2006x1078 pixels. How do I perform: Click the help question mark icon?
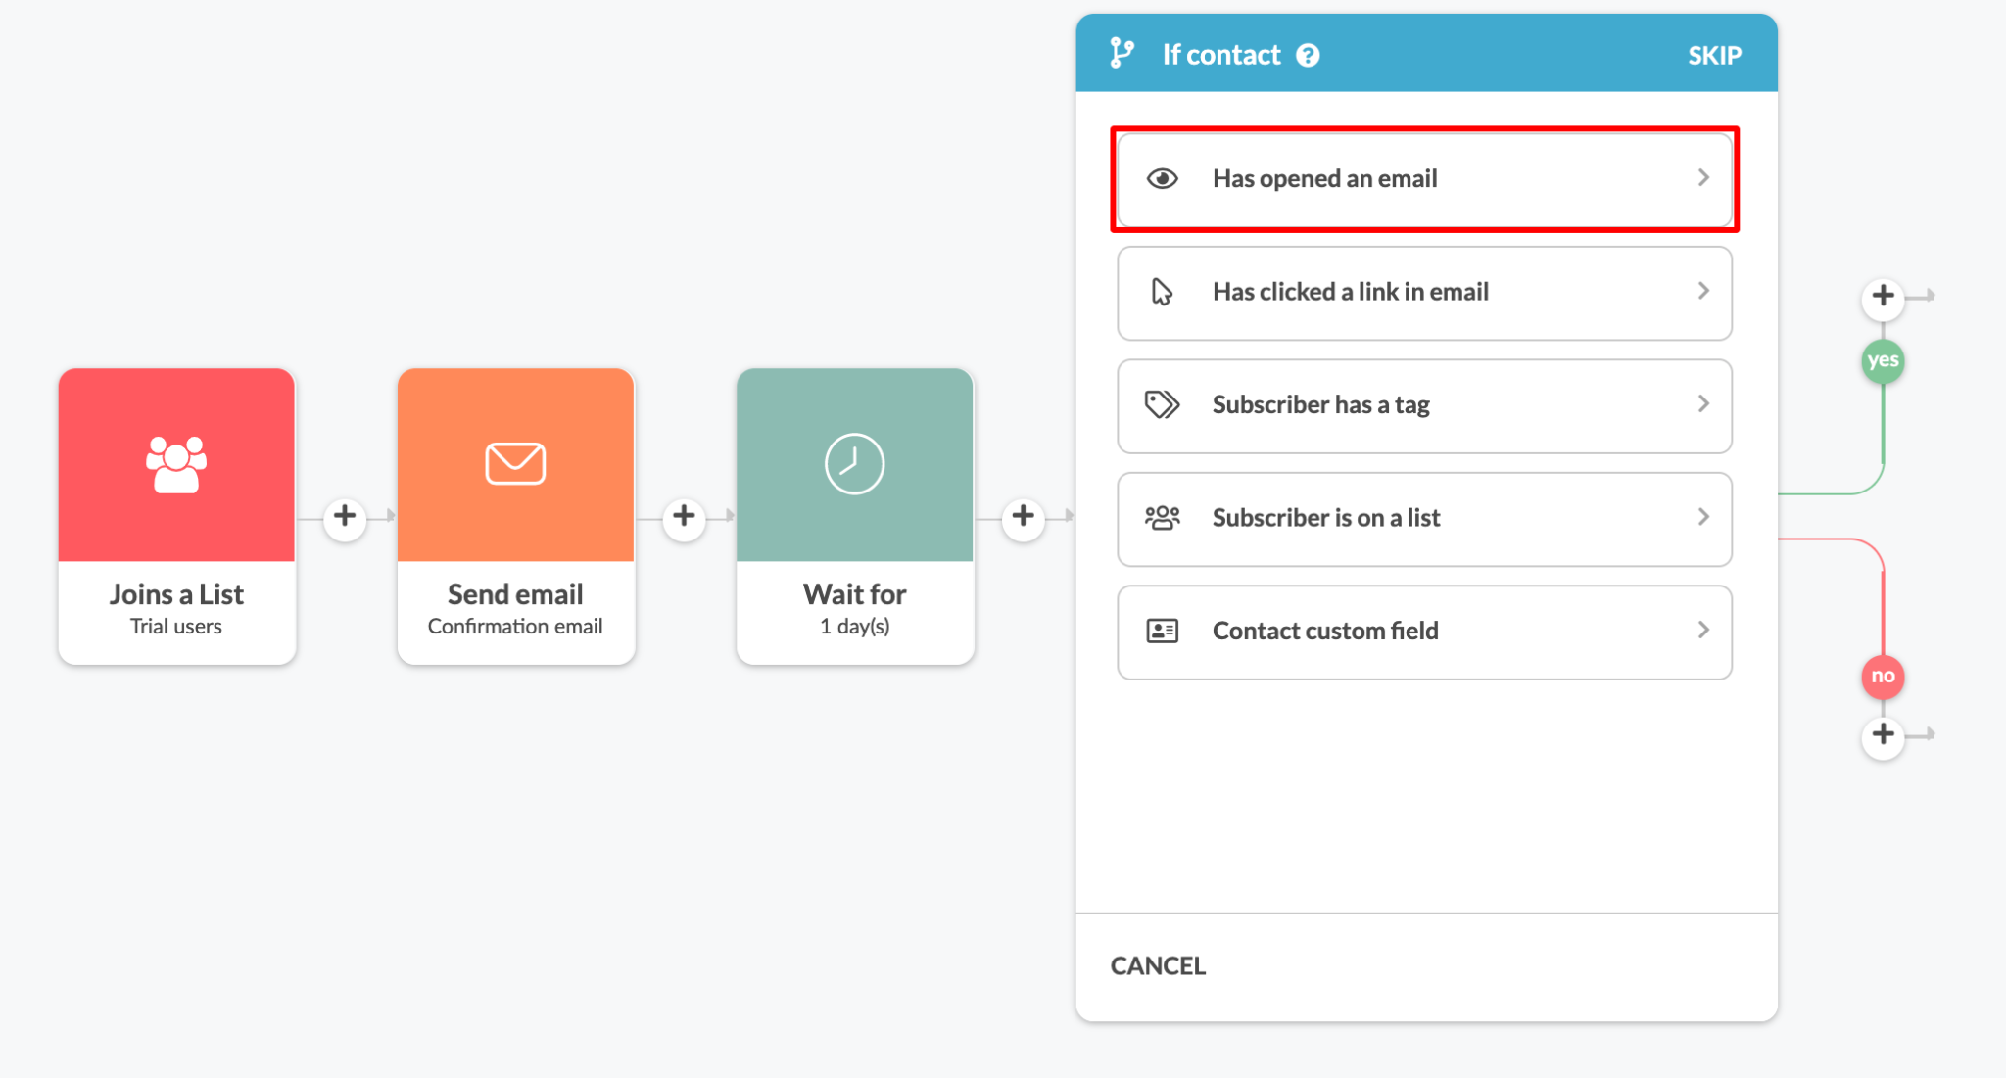tap(1308, 55)
